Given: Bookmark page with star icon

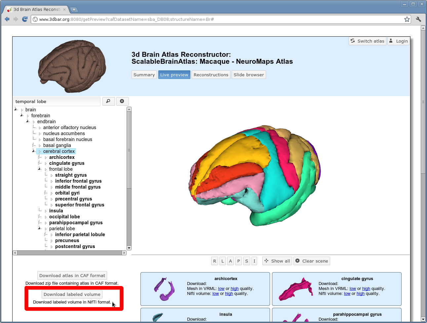Looking at the screenshot, I should pos(407,19).
